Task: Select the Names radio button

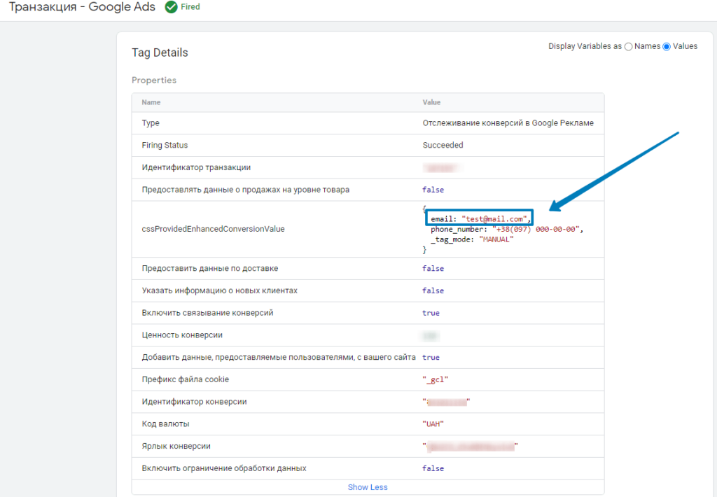Action: [x=628, y=47]
